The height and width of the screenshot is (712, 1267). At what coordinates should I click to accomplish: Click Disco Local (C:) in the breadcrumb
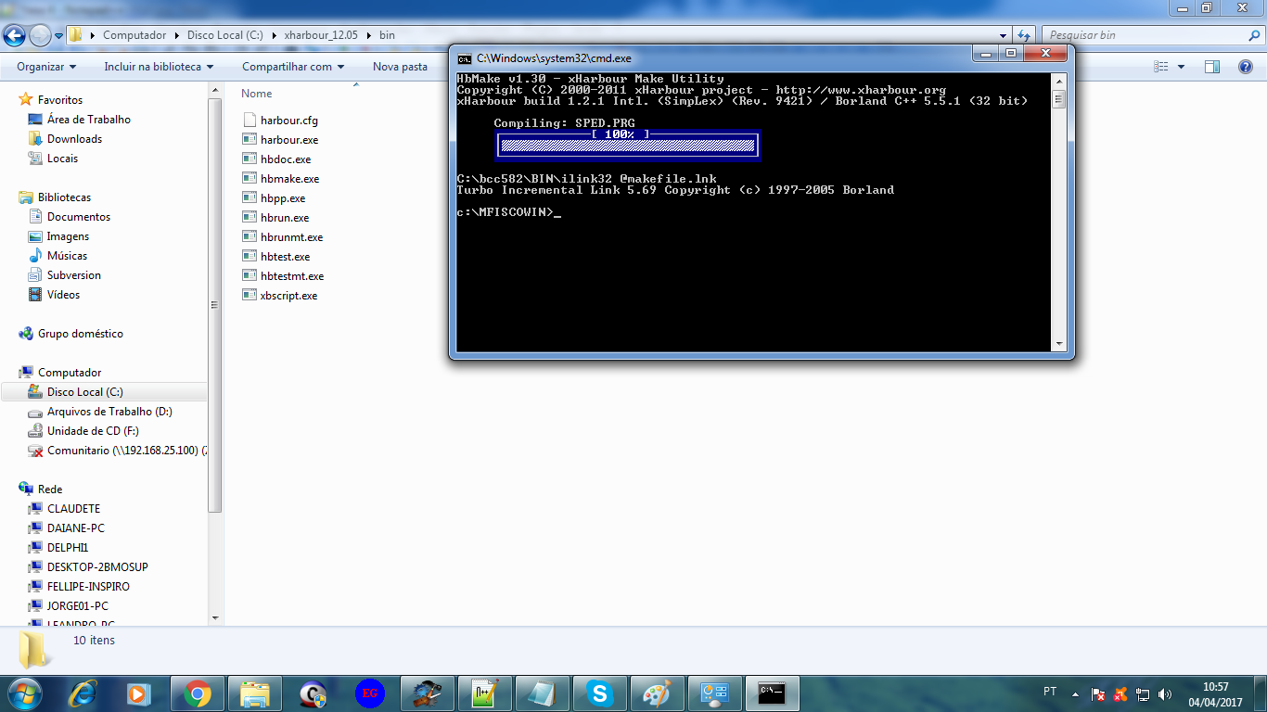pos(225,35)
